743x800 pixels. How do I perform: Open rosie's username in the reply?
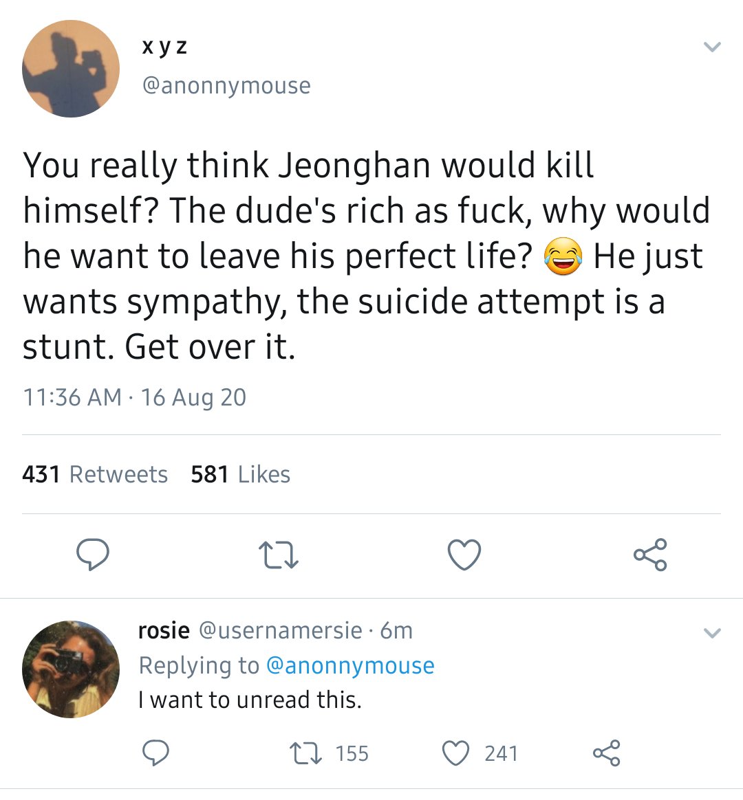164,631
